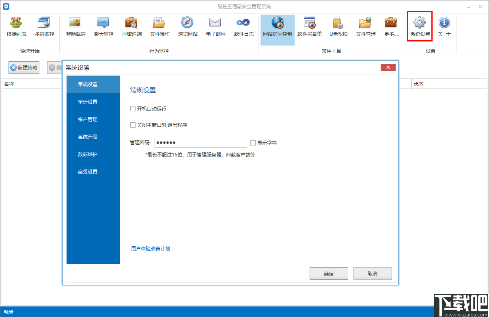Enable 开机自动运行 auto-start option
This screenshot has height=317, width=489.
(133, 109)
